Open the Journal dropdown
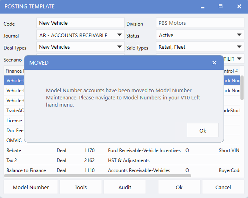The width and height of the screenshot is (248, 198). 120,35
